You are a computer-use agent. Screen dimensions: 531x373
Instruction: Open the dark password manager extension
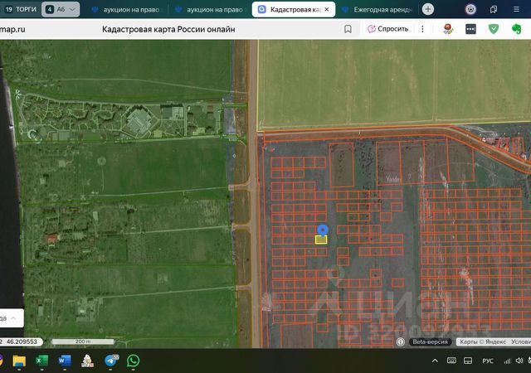coord(470,29)
